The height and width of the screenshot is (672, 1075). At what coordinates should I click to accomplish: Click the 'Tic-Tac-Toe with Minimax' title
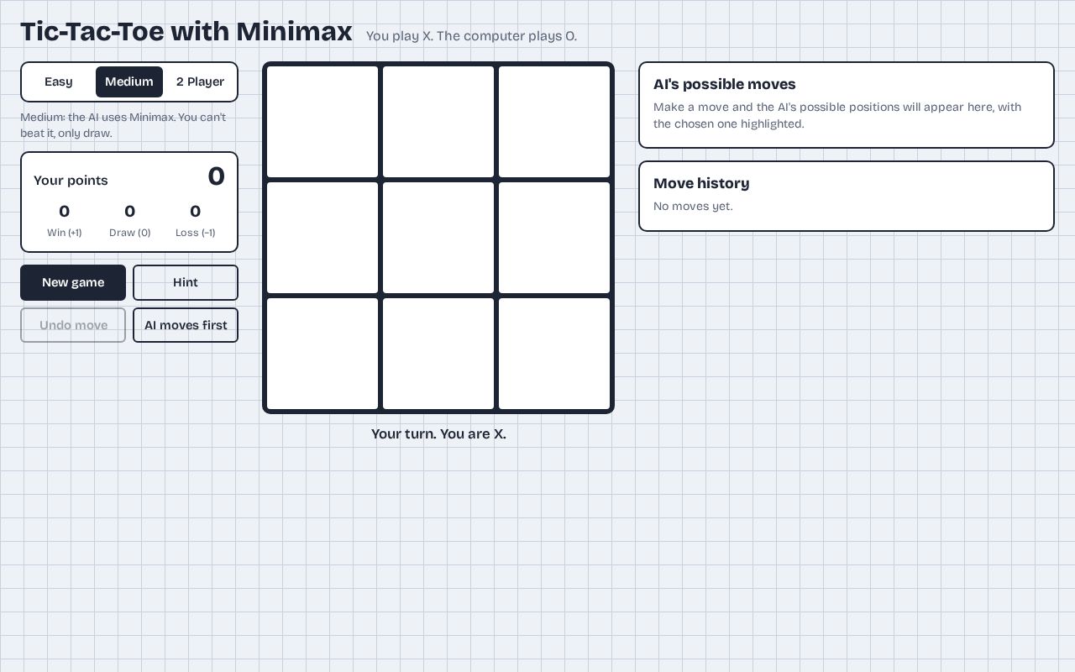pyautogui.click(x=186, y=31)
